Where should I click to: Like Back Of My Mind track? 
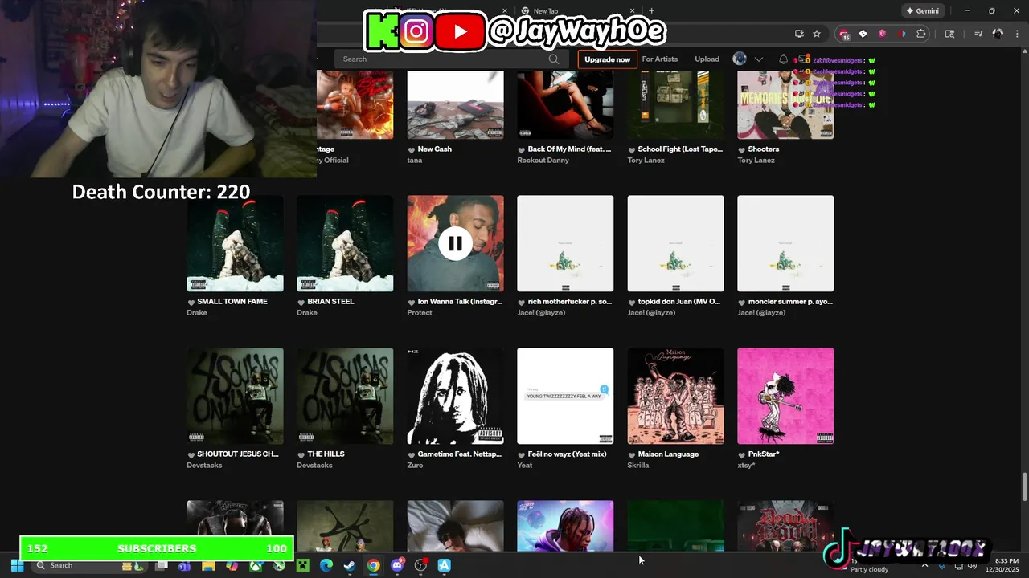pos(522,149)
